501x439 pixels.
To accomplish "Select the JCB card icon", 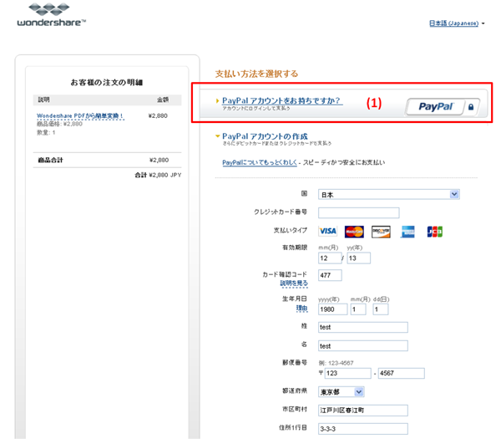I will pyautogui.click(x=434, y=232).
